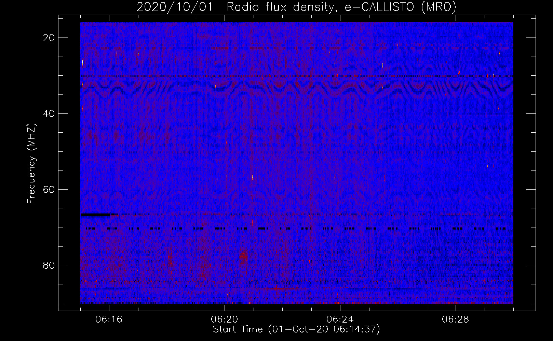Click the x-axis time label '06:24'
This screenshot has height=341, width=553.
coord(340,320)
